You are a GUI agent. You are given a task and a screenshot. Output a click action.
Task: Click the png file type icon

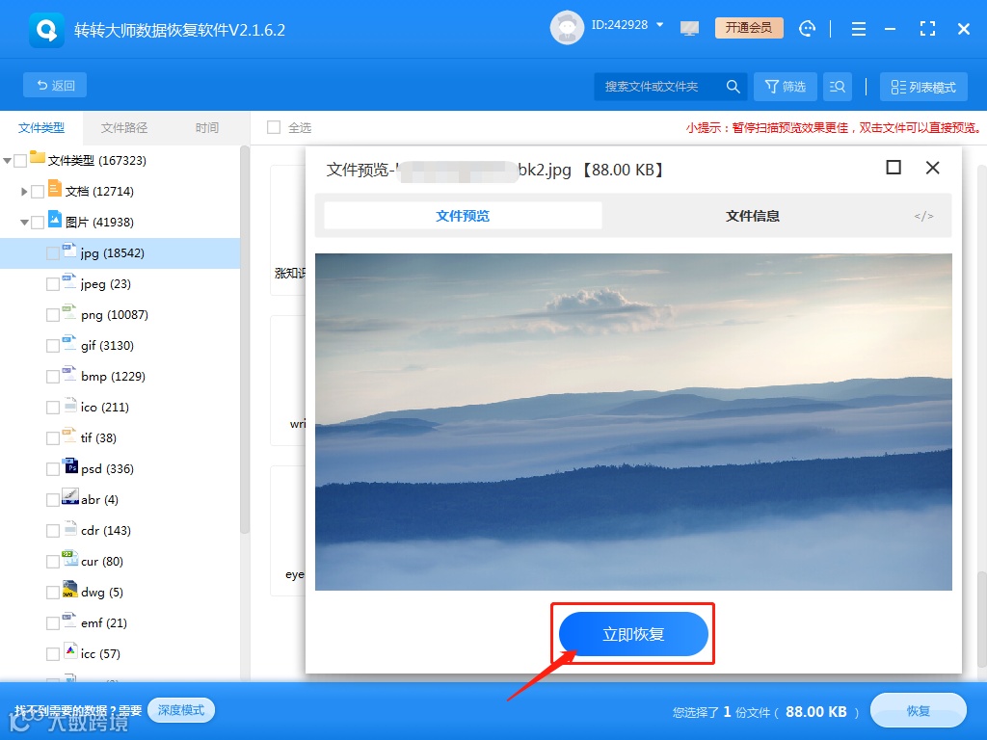click(x=69, y=311)
